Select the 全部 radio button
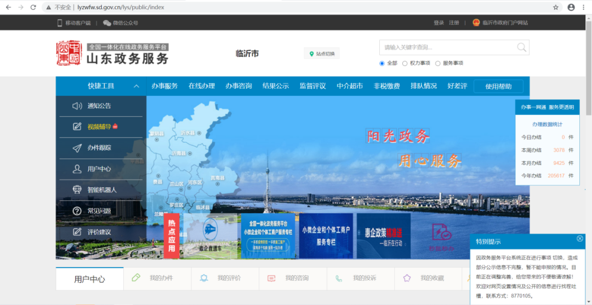This screenshot has height=305, width=592. click(382, 64)
